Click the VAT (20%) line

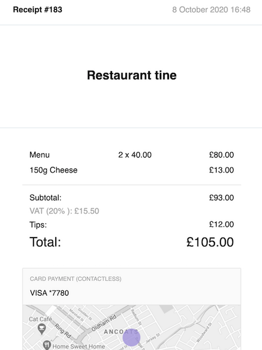tap(64, 211)
